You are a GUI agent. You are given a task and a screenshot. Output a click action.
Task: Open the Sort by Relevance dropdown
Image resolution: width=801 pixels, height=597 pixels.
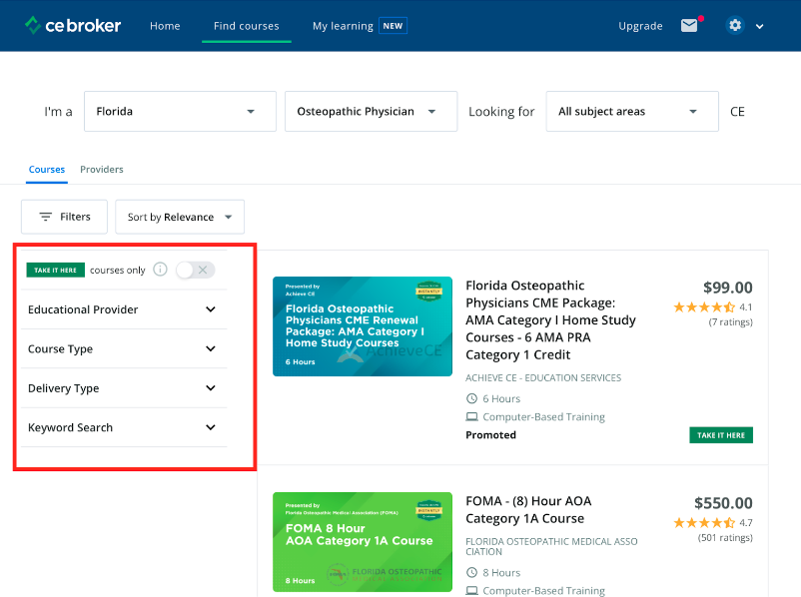point(180,217)
